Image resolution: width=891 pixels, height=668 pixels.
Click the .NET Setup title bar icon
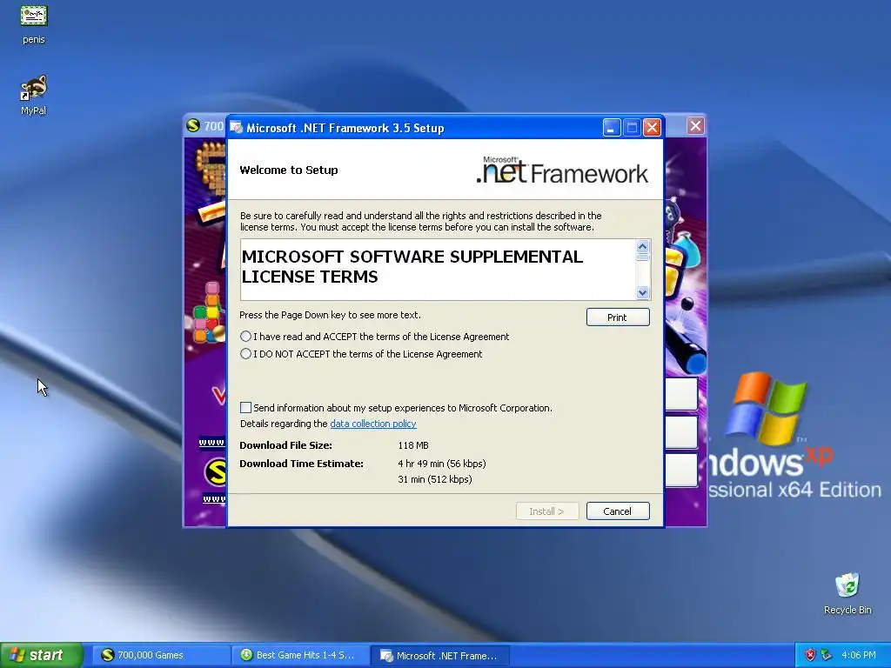(x=237, y=128)
